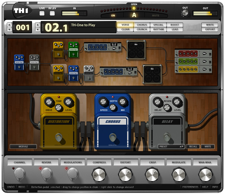
Task: Increase the bank number with up arrow
Action: click(9, 25)
